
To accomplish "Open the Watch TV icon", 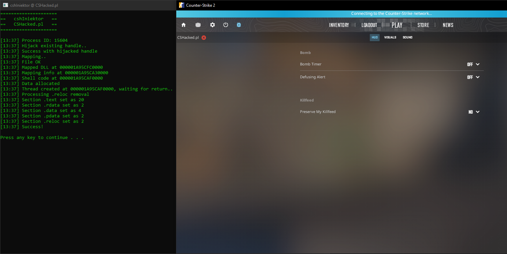I will pos(198,25).
